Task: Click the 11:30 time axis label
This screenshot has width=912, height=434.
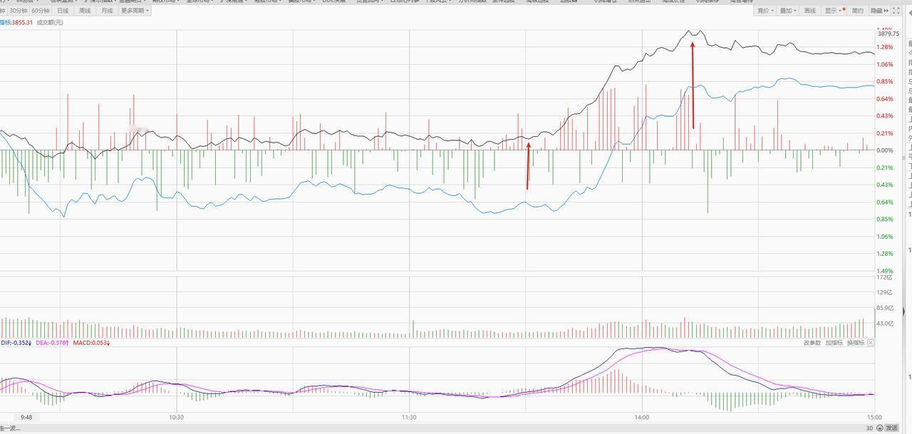Action: tap(409, 418)
